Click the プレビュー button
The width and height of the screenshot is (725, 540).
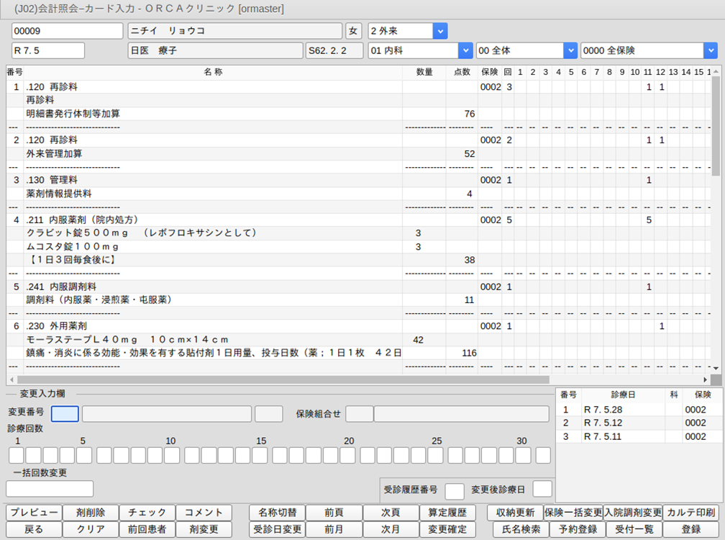pos(33,513)
